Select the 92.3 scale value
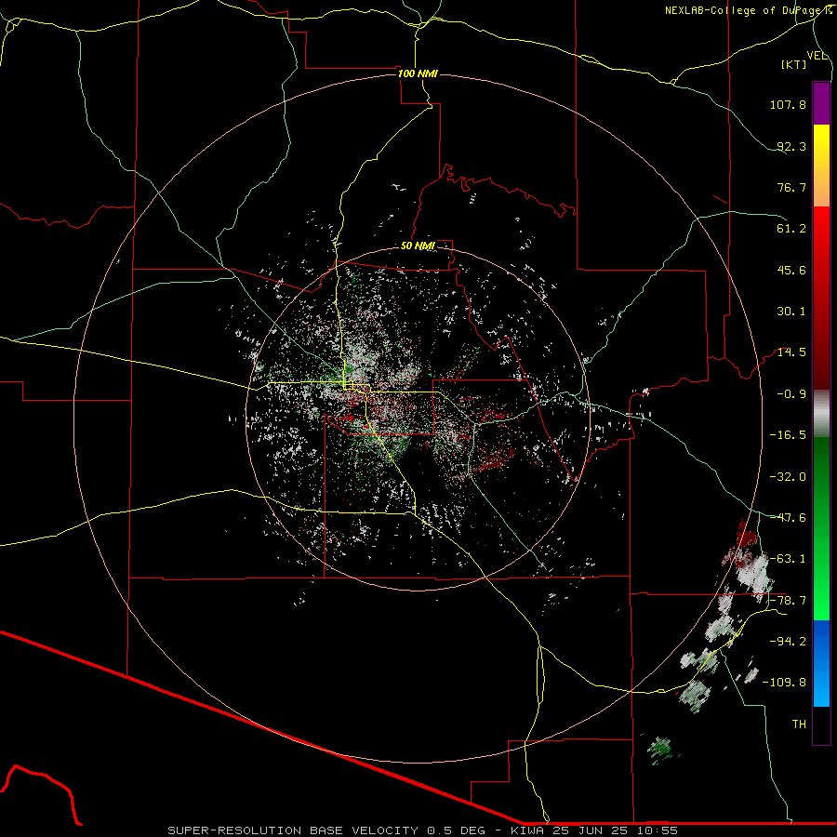Viewport: 837px width, 837px height. coord(791,146)
